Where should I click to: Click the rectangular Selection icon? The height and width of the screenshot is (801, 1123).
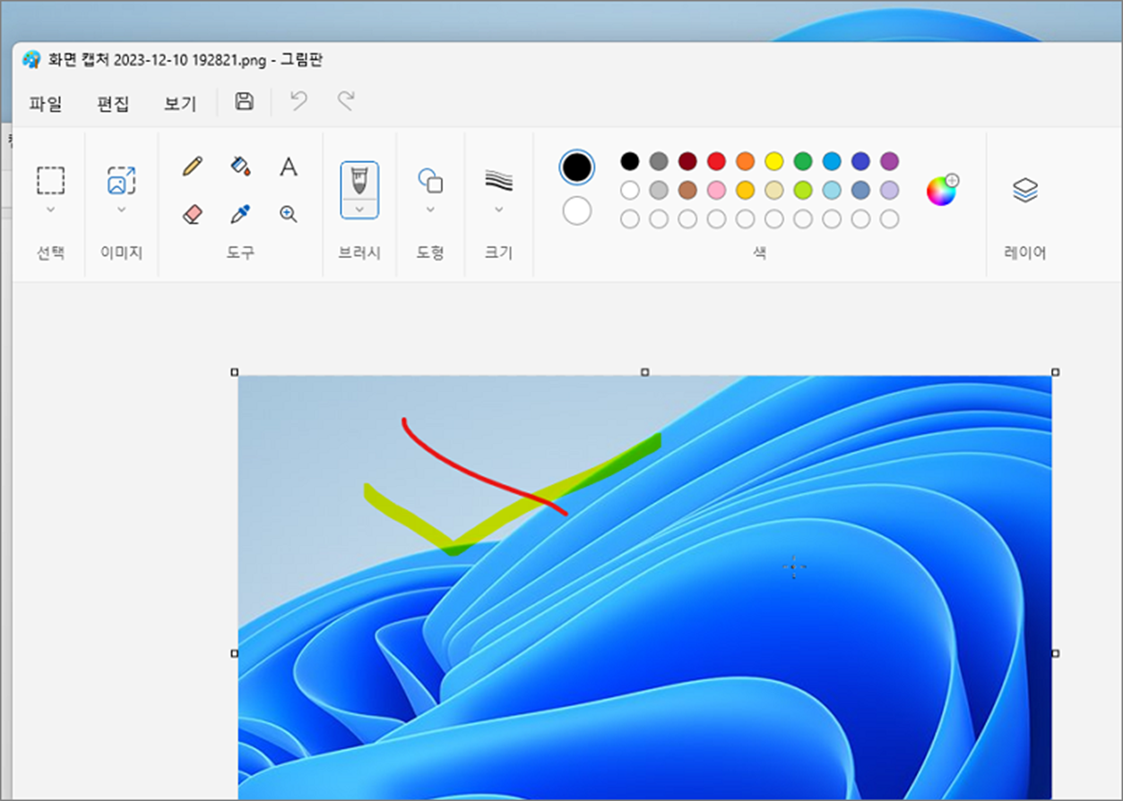click(x=50, y=180)
